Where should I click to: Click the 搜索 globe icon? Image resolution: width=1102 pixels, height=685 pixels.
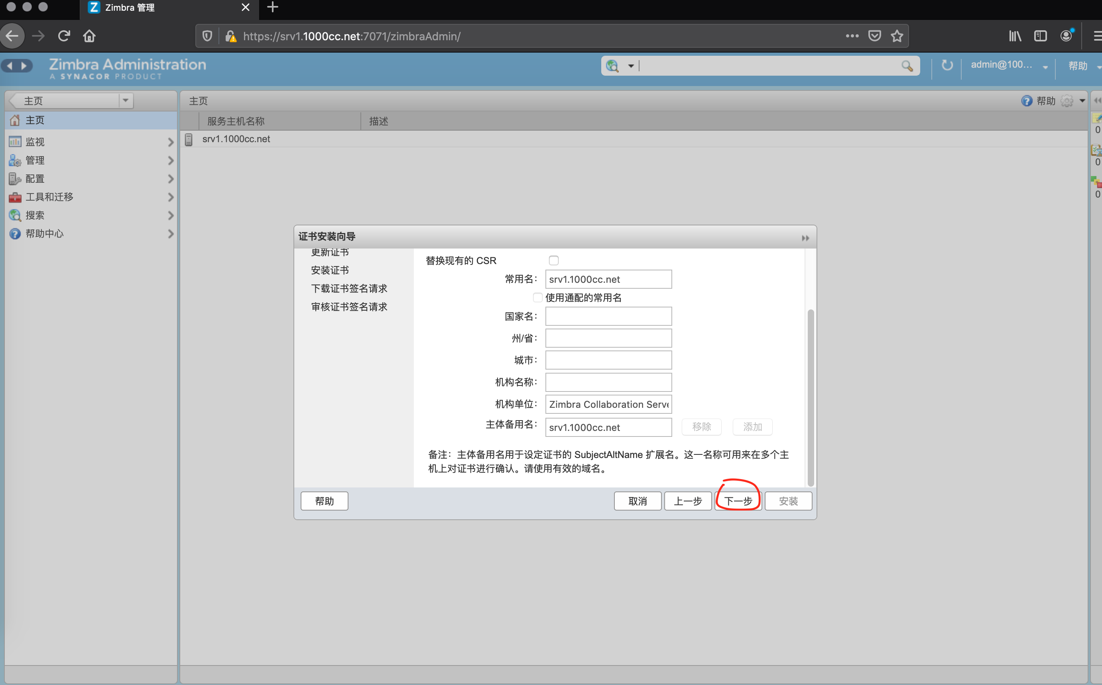(15, 215)
